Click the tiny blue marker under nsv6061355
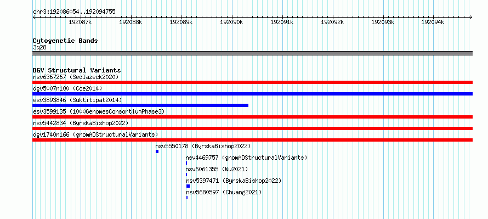The width and height of the screenshot is (488, 219). click(x=186, y=175)
